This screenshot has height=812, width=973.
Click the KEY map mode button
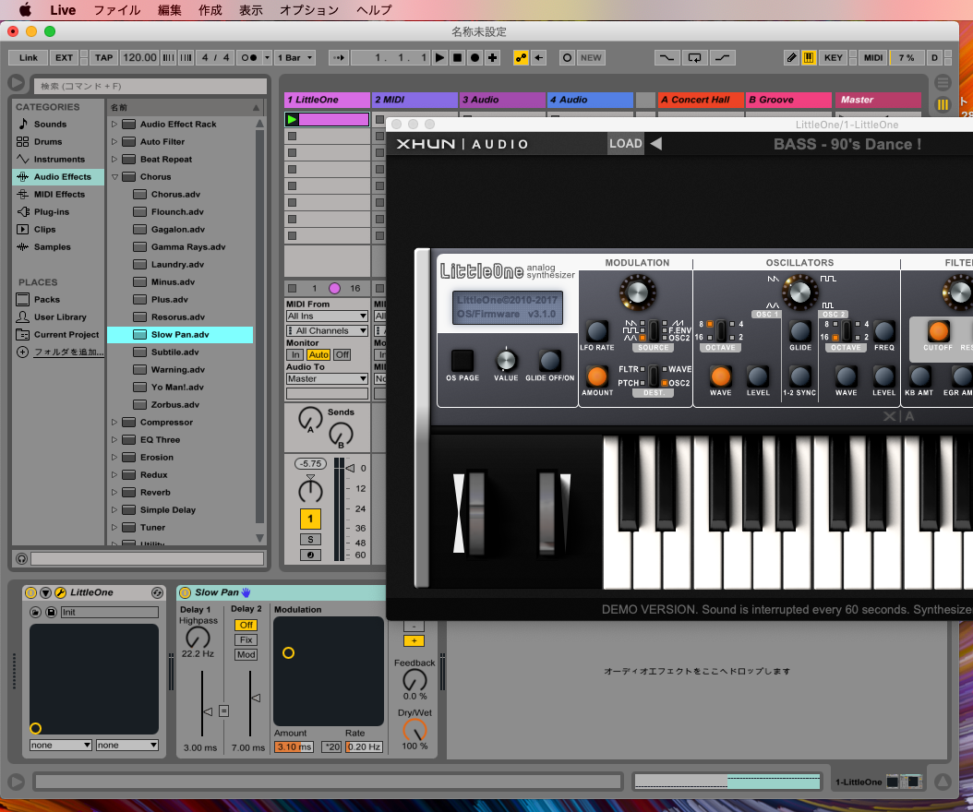834,58
